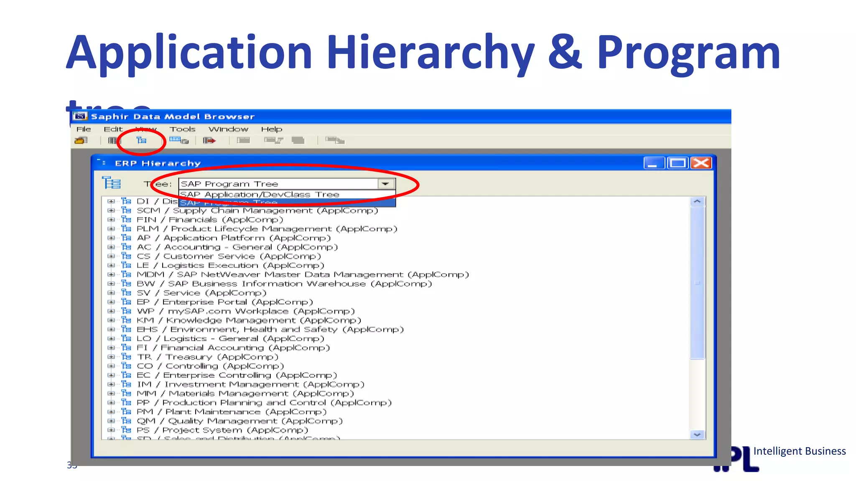Expand the CO / Controlling node
Image resolution: width=856 pixels, height=481 pixels.
point(111,366)
